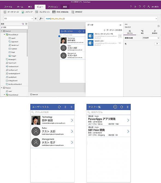Collapse the TaskList tree node
Screen dimensions: 161x183
(x=2, y=88)
